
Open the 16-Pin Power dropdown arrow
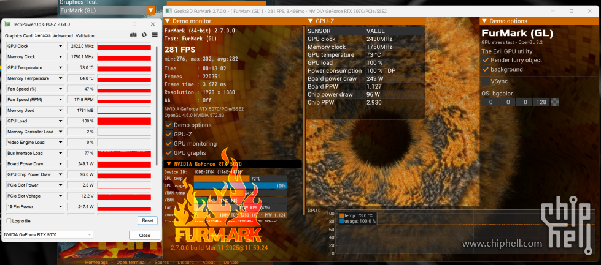click(60, 207)
